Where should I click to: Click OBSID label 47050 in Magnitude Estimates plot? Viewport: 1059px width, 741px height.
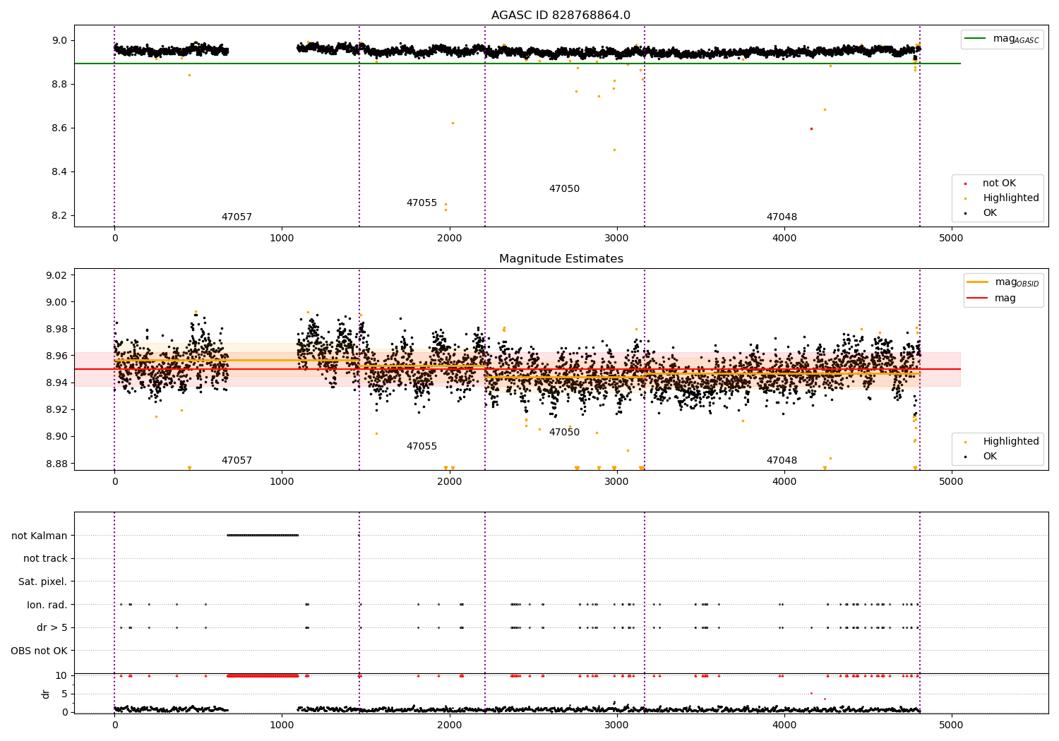click(x=564, y=433)
